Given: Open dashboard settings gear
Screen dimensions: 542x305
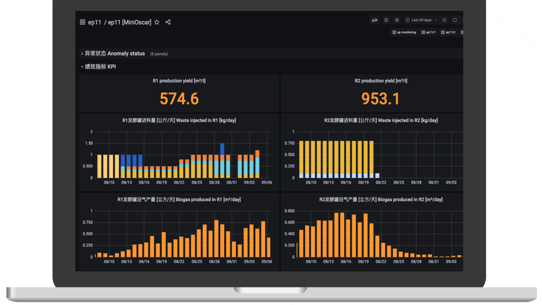Looking at the screenshot, I should point(397,20).
